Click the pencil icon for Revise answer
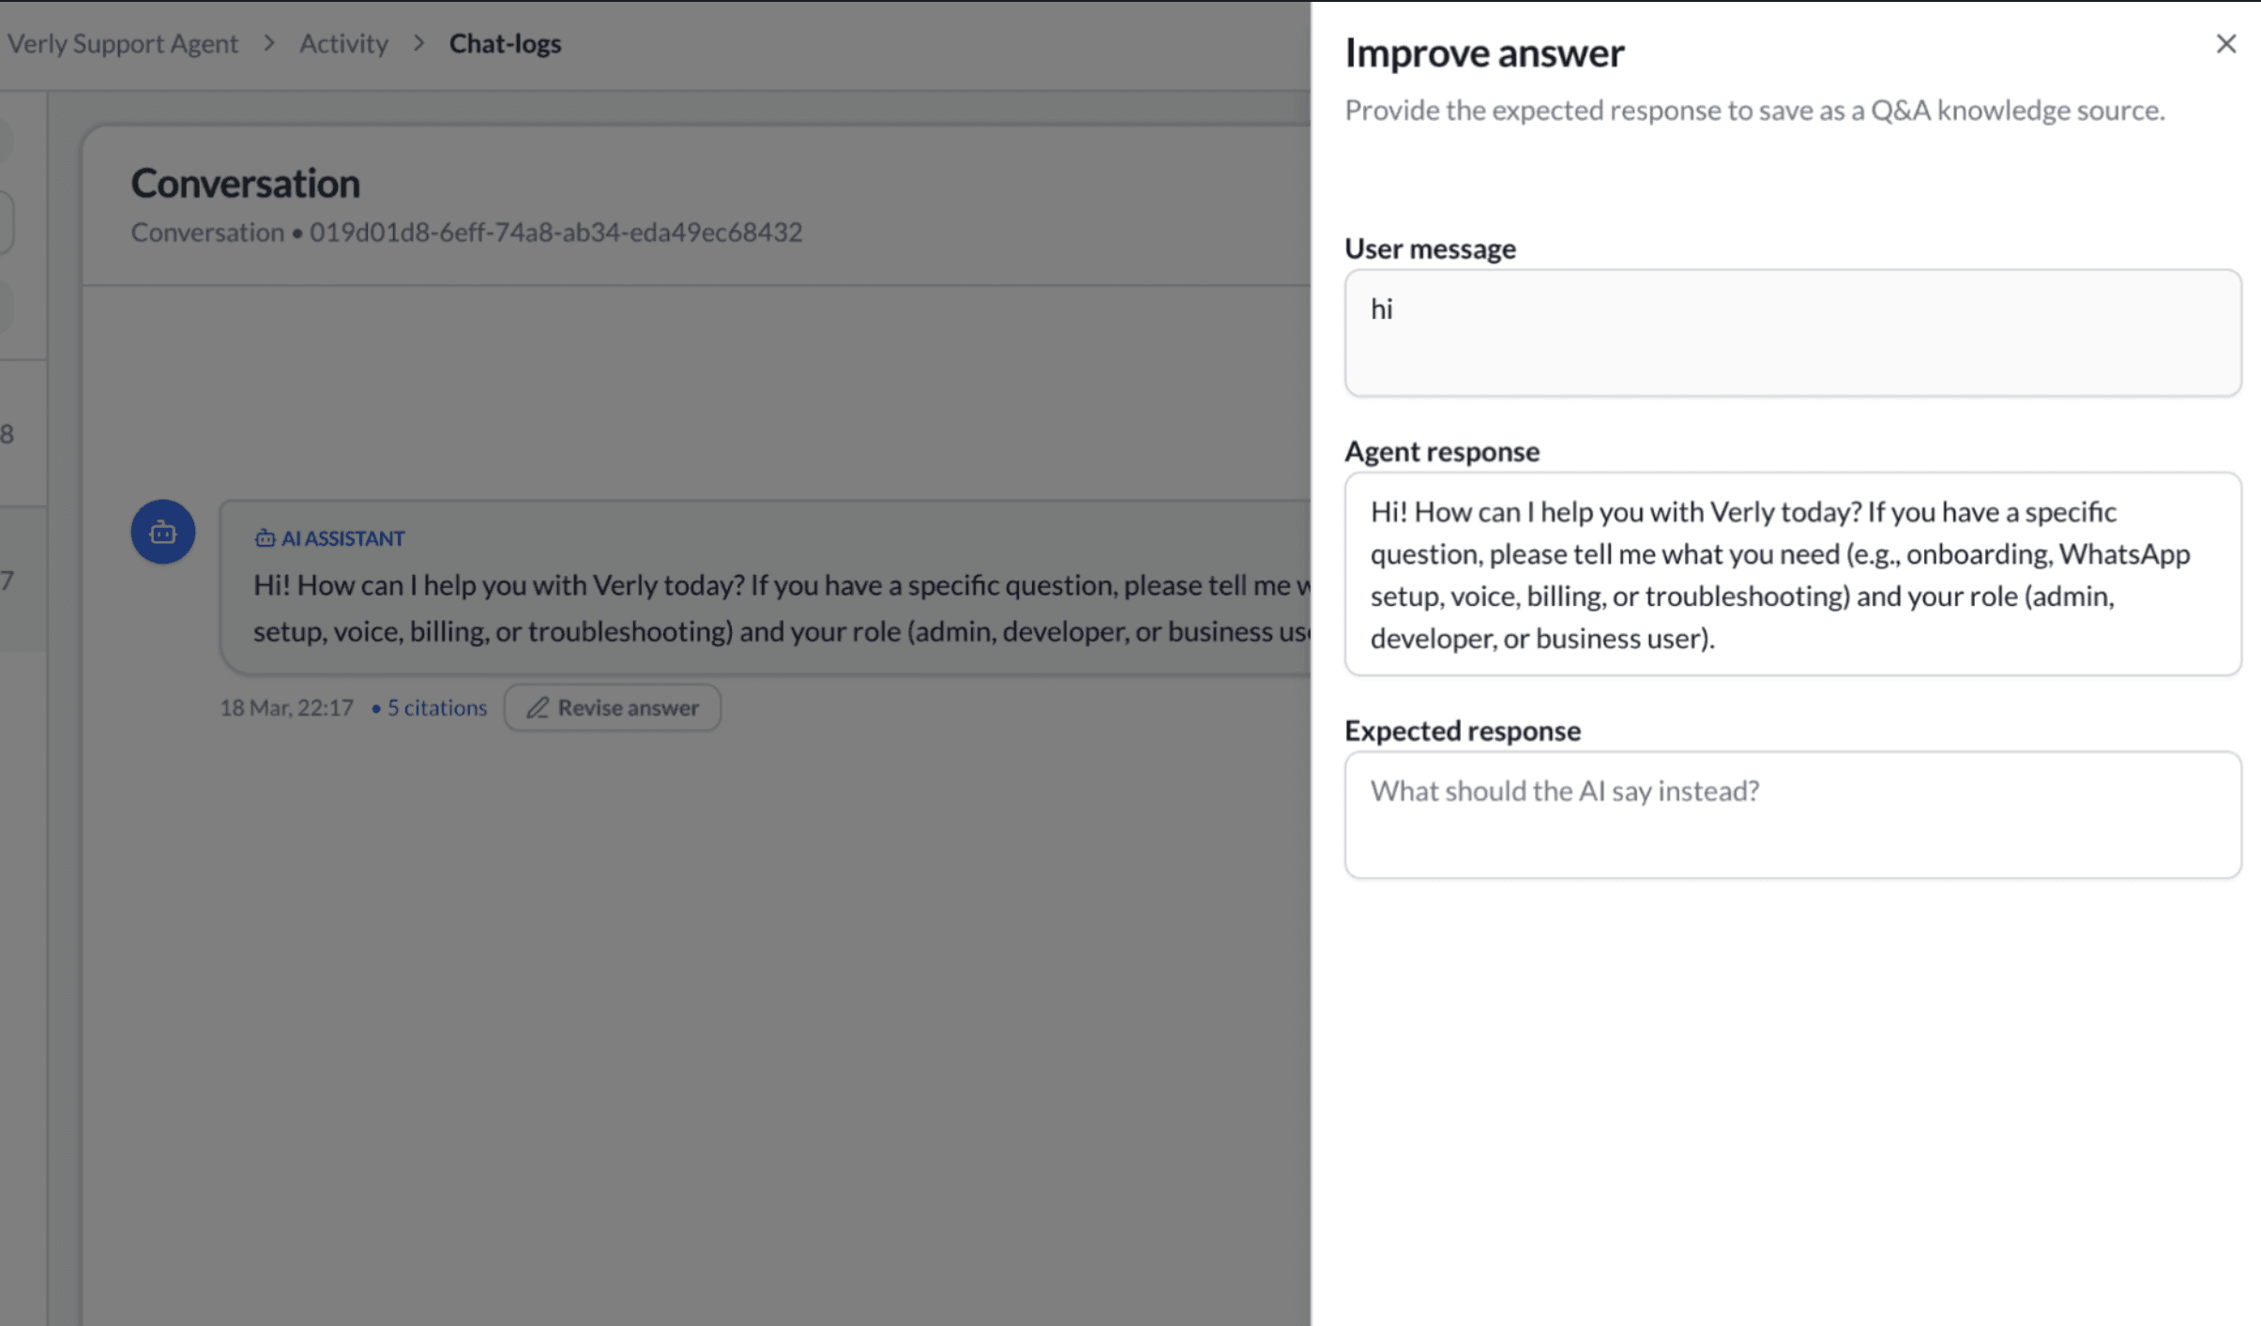Image resolution: width=2261 pixels, height=1326 pixels. point(538,708)
